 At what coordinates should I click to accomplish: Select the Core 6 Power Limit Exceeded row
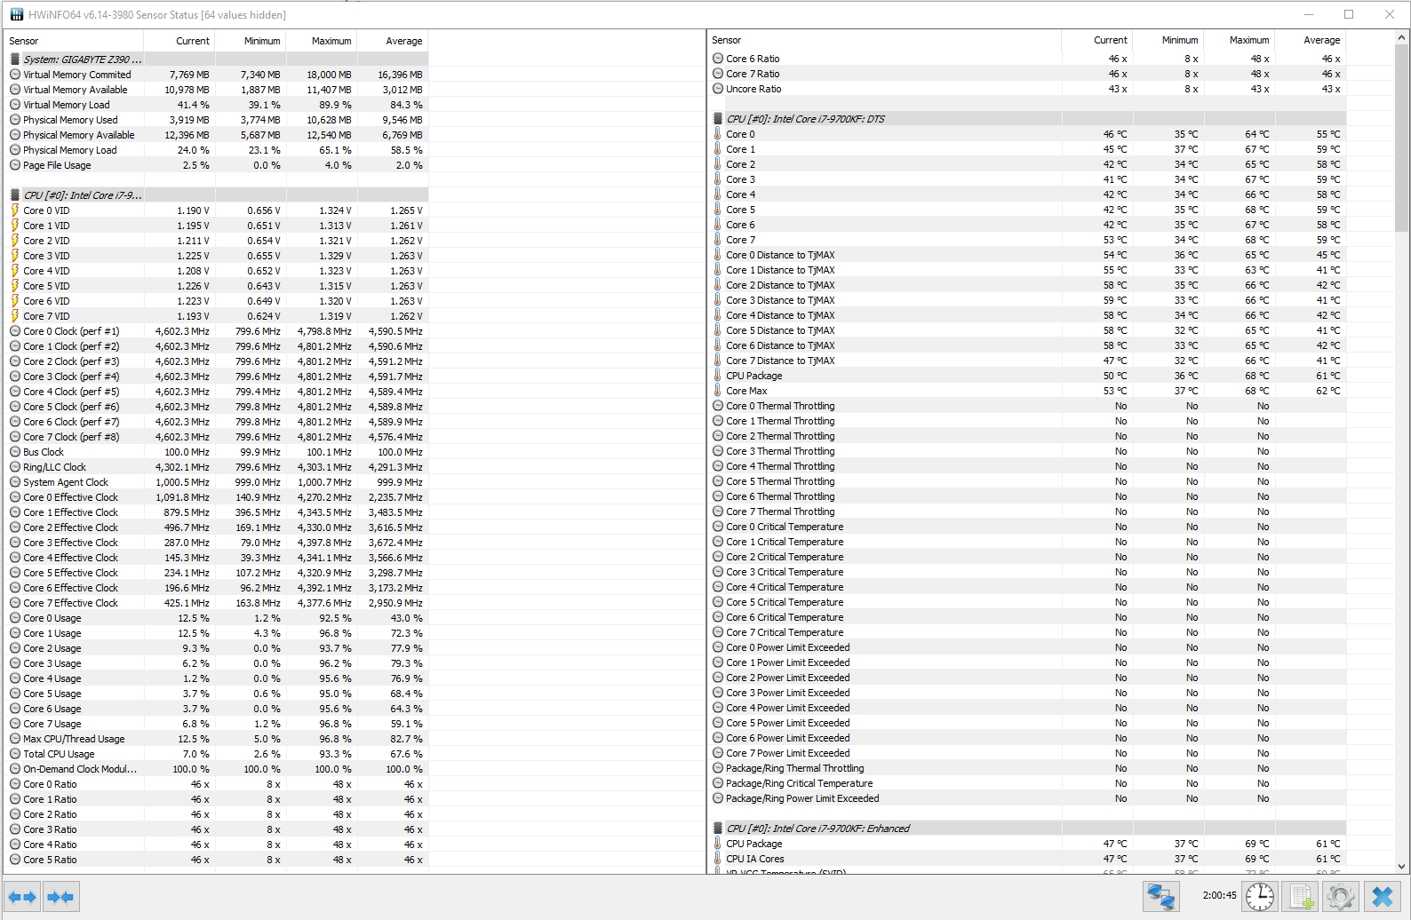click(x=1027, y=738)
